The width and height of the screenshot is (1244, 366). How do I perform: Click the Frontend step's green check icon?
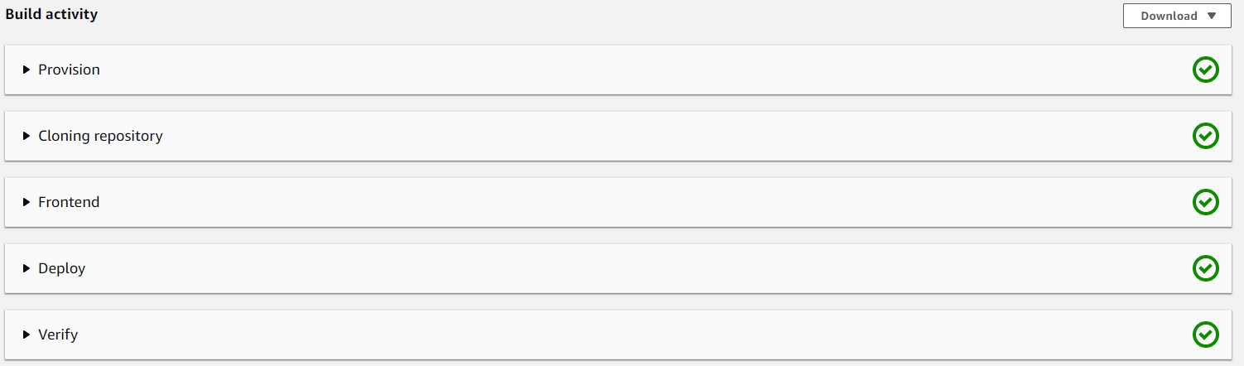coord(1205,202)
